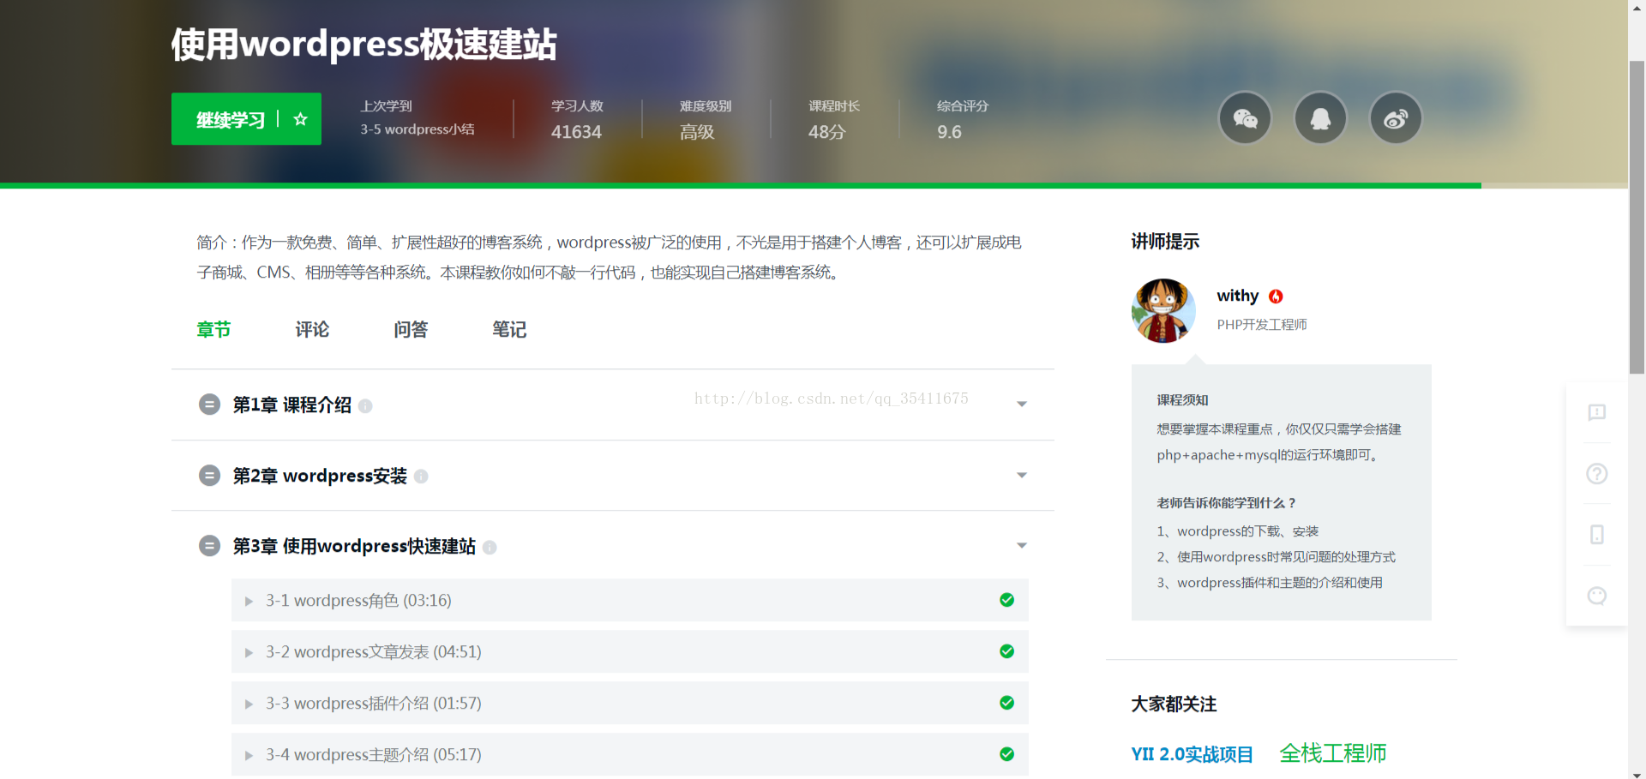Click scrollbar down arrow
This screenshot has width=1646, height=779.
coord(1637,774)
